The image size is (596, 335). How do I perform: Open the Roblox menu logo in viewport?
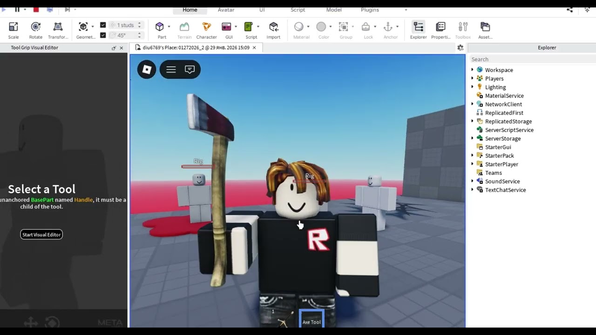pos(147,69)
